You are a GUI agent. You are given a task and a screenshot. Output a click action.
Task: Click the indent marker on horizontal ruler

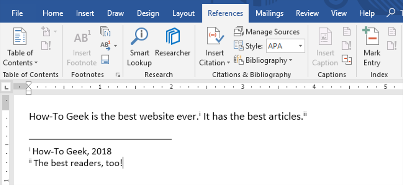click(x=29, y=88)
